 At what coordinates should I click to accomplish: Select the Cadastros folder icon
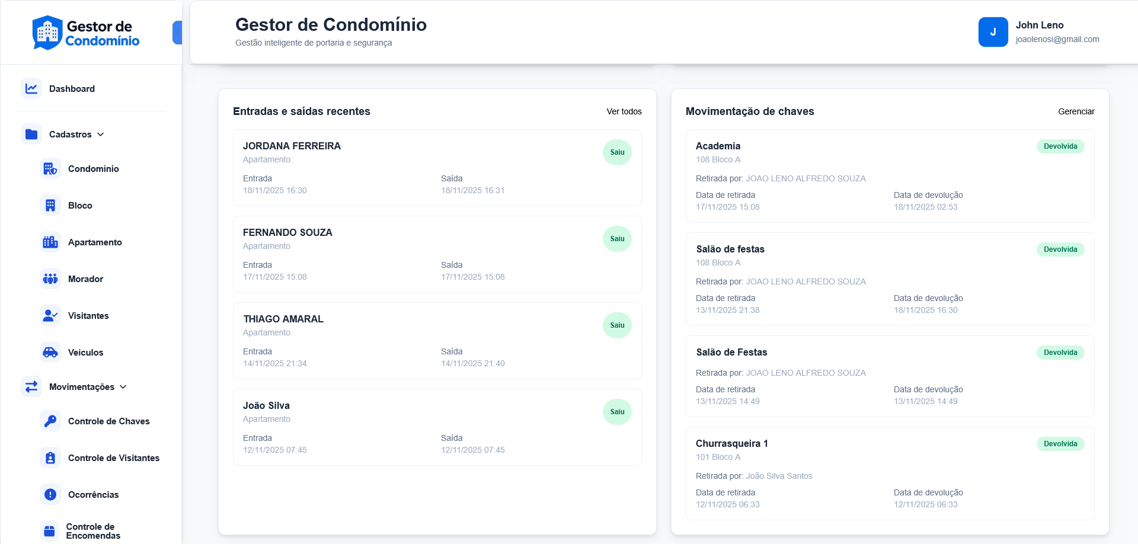tap(31, 134)
